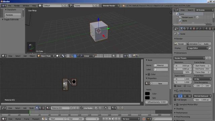This screenshot has width=215, height=121.
Task: Open the Image Editor display dropdown
Action: click(x=198, y=48)
